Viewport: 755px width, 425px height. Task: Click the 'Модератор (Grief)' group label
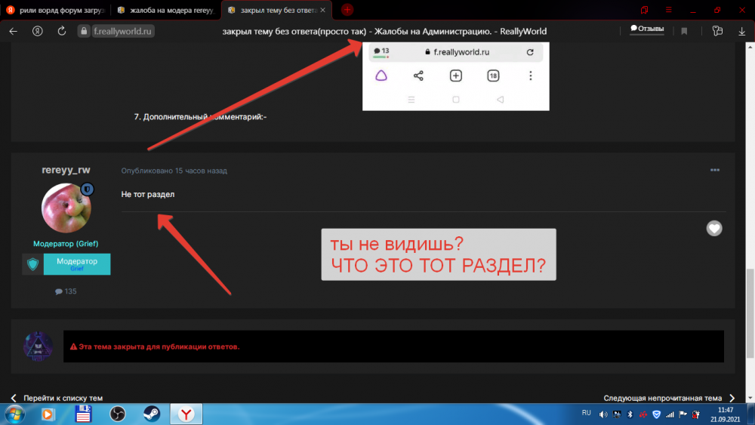66,244
